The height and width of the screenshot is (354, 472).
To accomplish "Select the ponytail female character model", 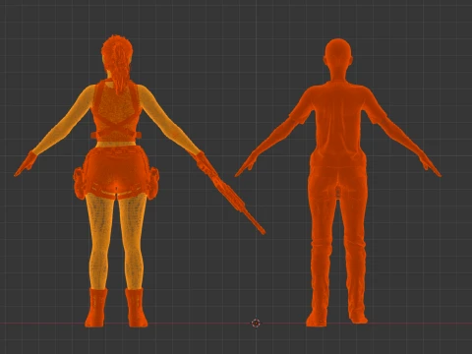I will [116, 170].
